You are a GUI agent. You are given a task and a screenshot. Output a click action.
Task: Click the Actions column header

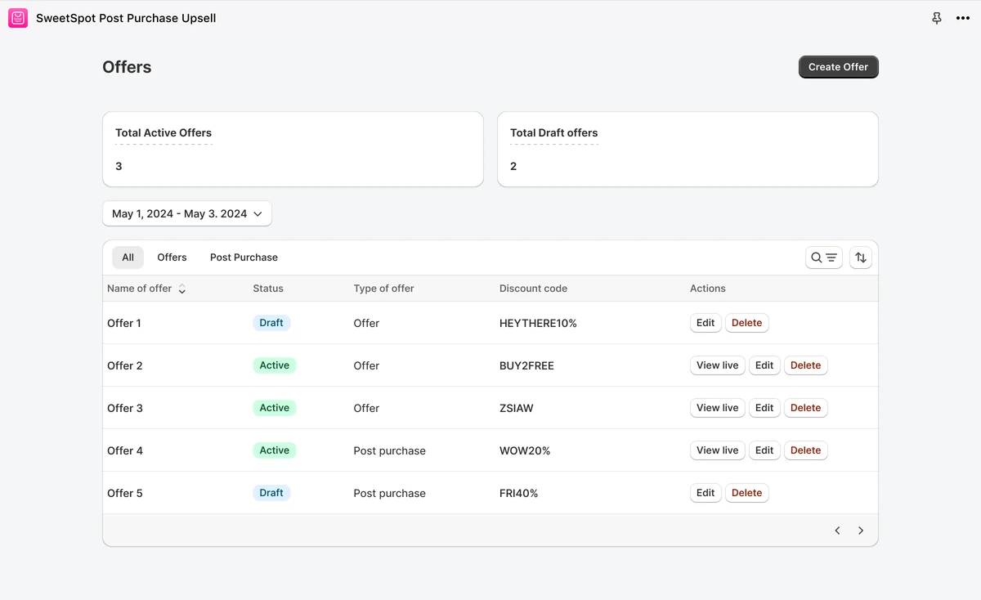(x=708, y=289)
